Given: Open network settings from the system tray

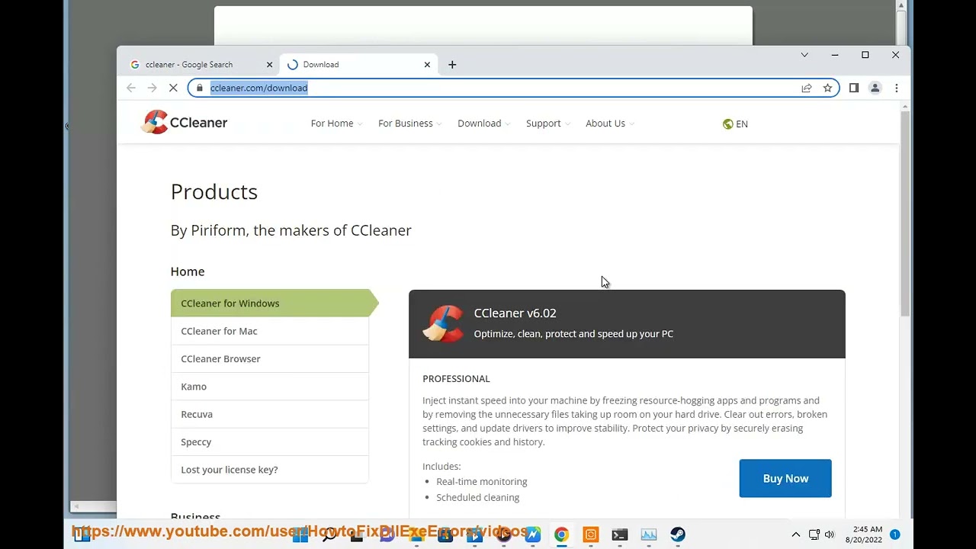Looking at the screenshot, I should (x=814, y=535).
